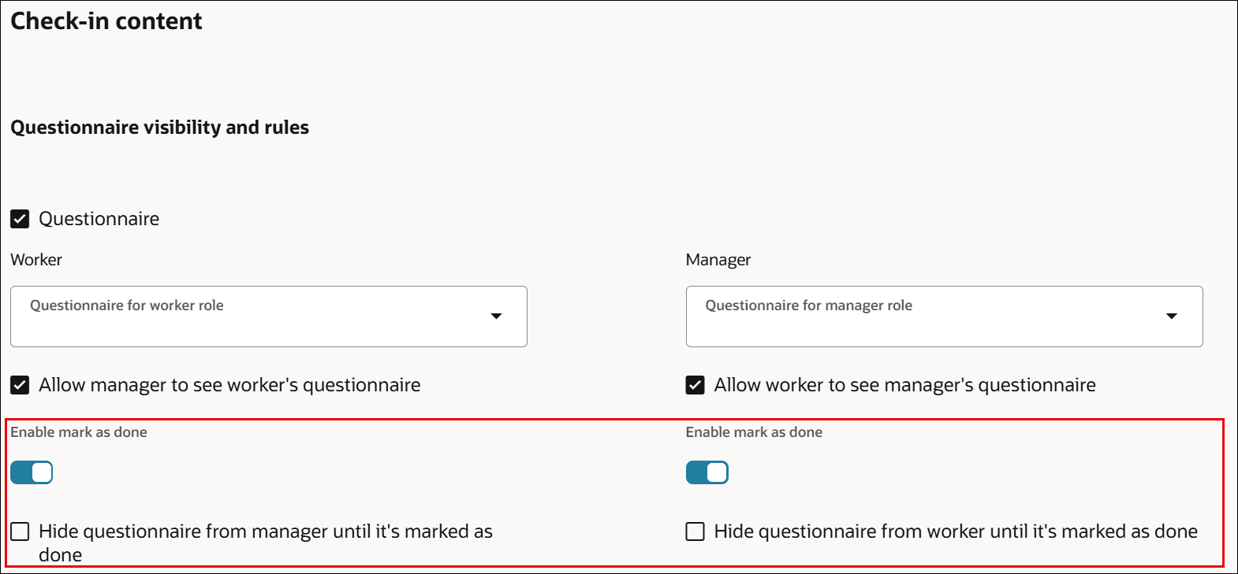Click manager-side Enable mark as done label
This screenshot has width=1238, height=574.
[x=754, y=432]
